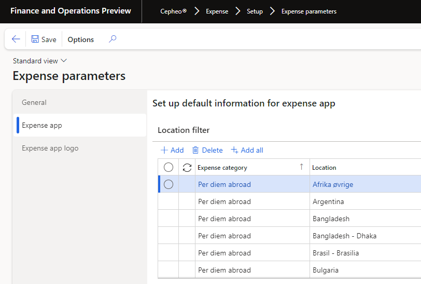Open the search magnifier in toolbar
The image size is (421, 284).
[113, 39]
